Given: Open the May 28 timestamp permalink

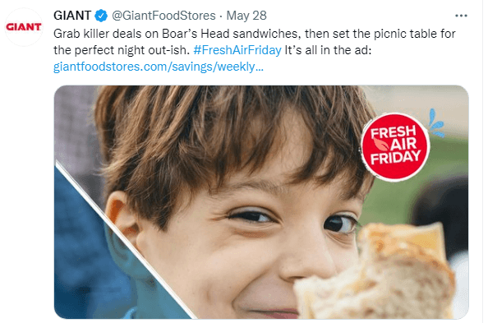Looking at the screenshot, I should point(246,16).
